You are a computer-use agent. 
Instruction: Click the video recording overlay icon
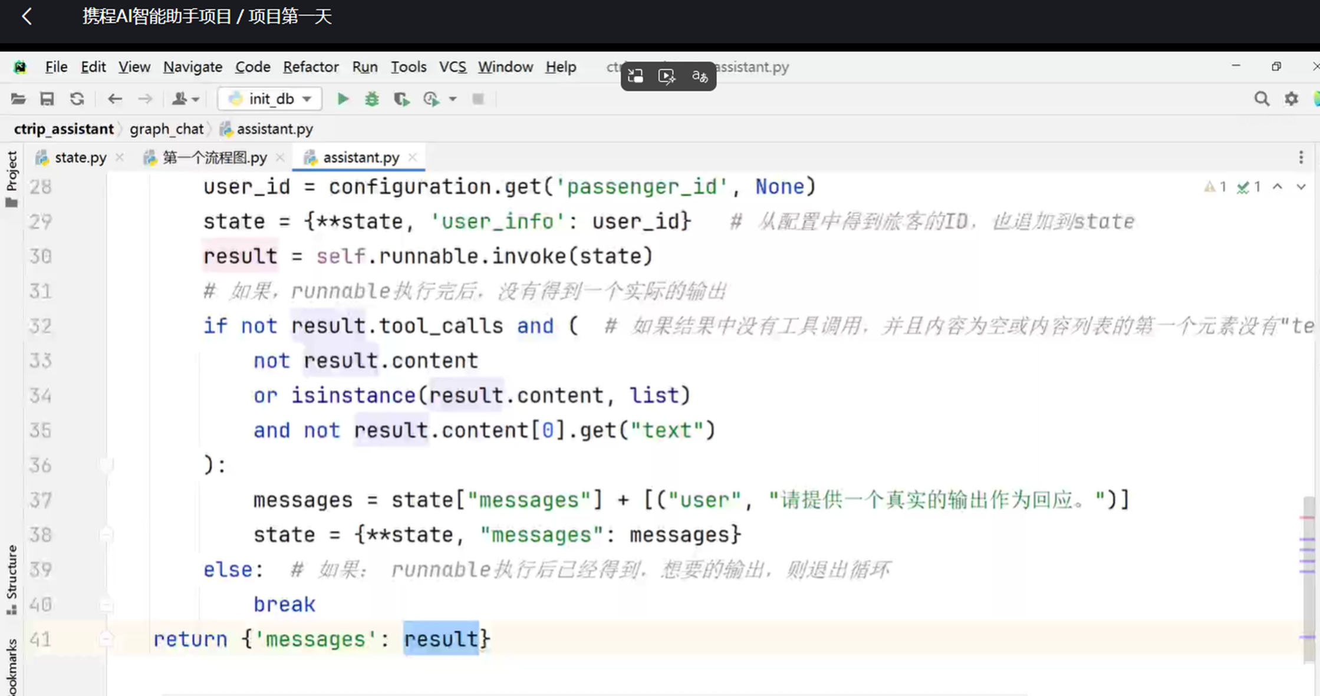tap(667, 76)
